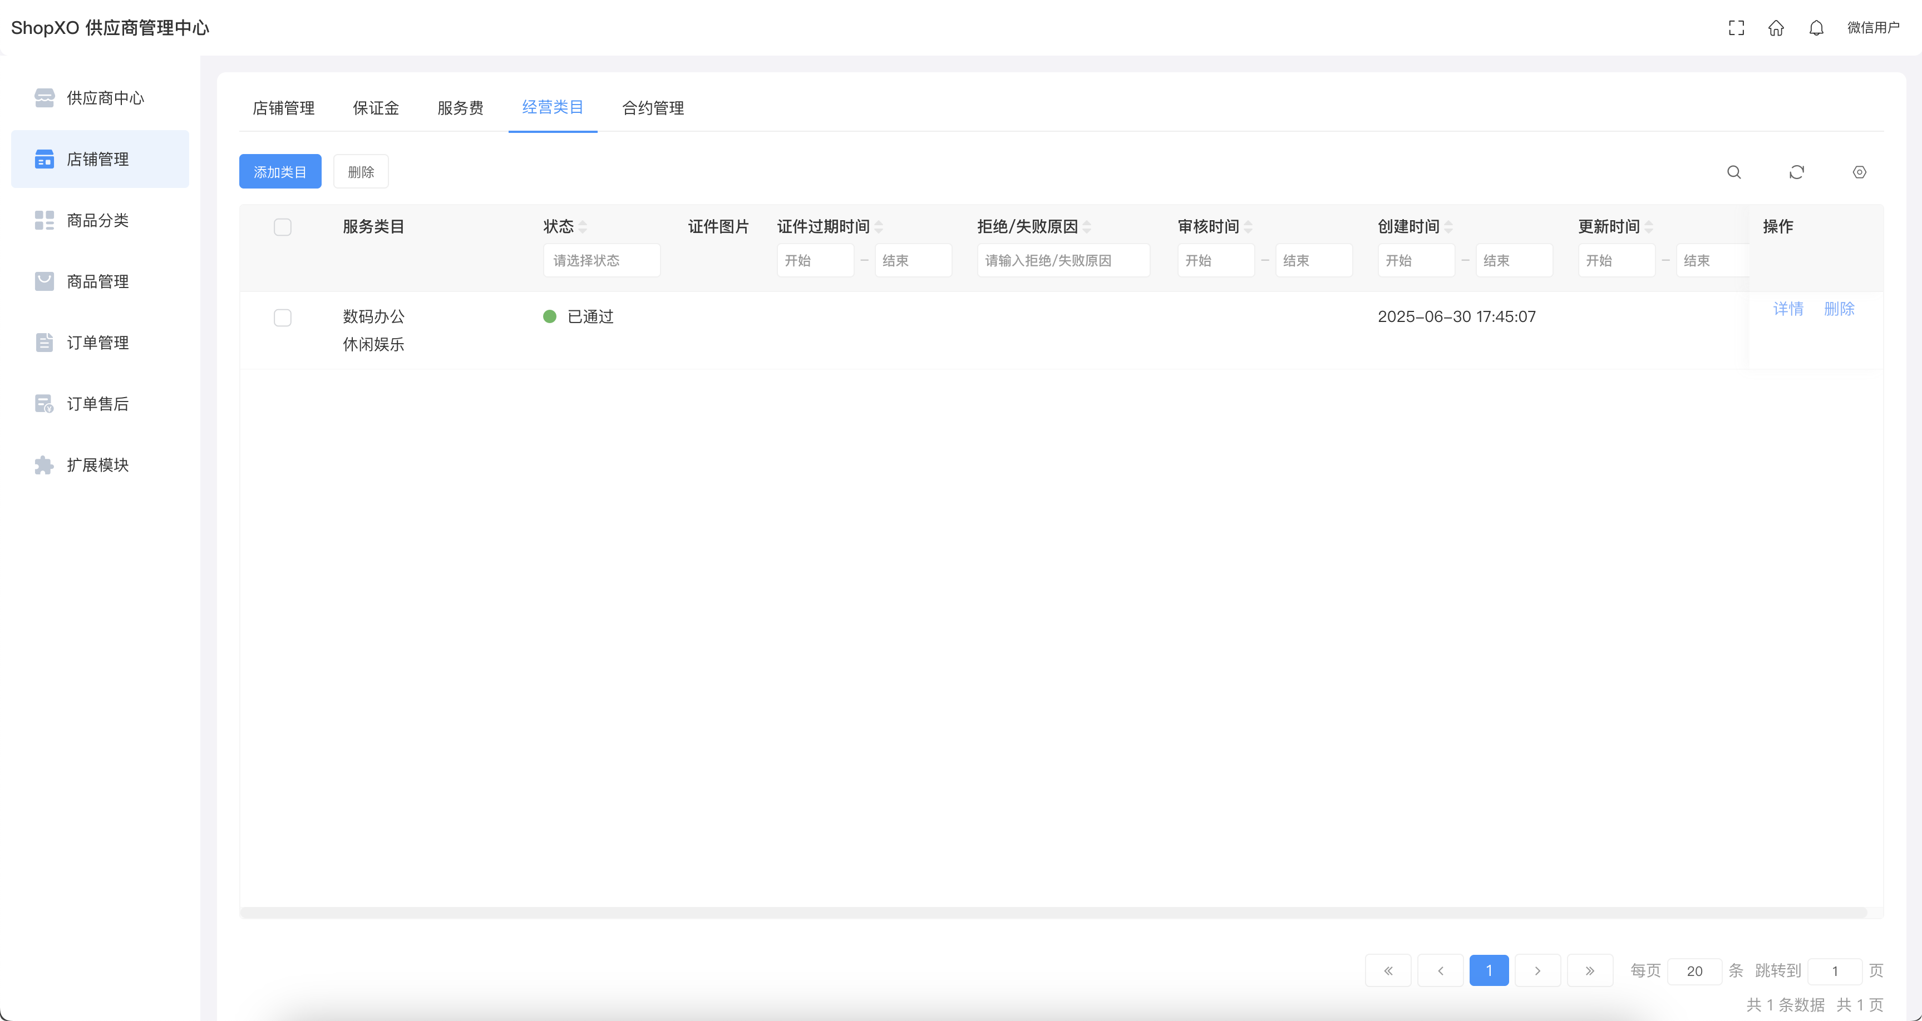This screenshot has height=1021, width=1922.
Task: Click the search magnifier icon above table
Action: 1734,172
